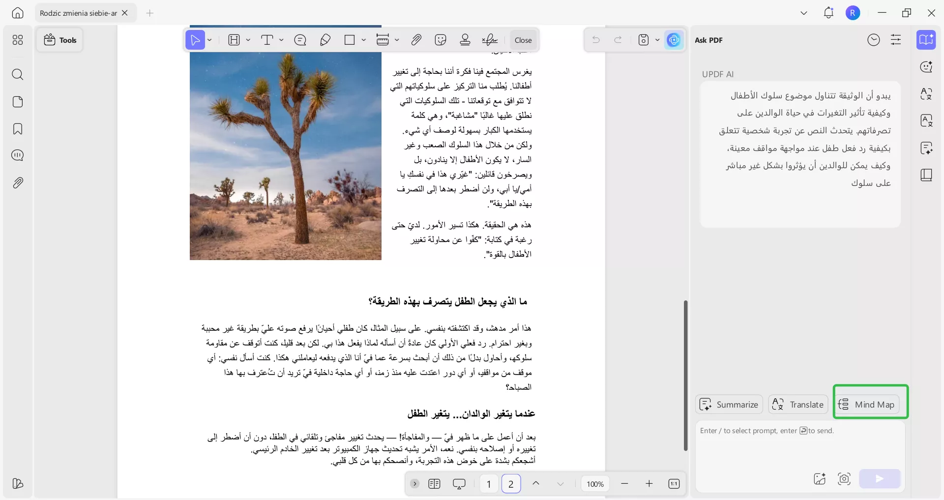This screenshot has width=944, height=500.
Task: Select the Text tool in the toolbar
Action: click(x=268, y=40)
